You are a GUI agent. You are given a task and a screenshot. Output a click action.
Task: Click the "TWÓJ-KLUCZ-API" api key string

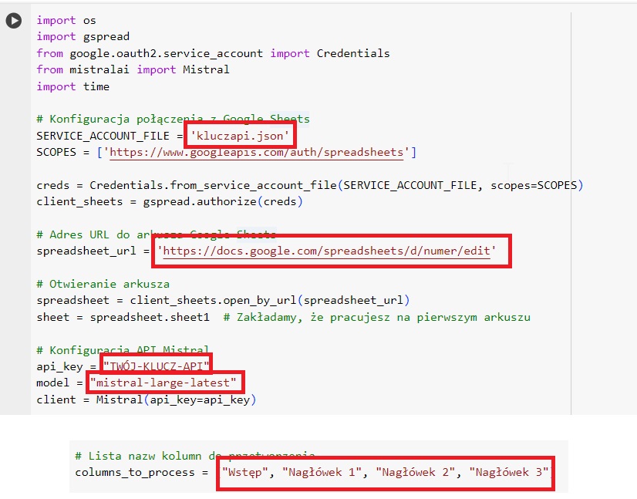[156, 366]
